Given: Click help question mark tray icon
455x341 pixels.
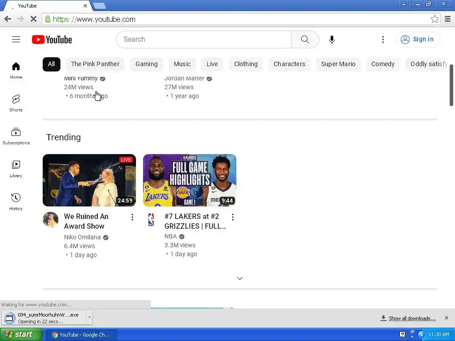Looking at the screenshot, I should click(x=402, y=335).
